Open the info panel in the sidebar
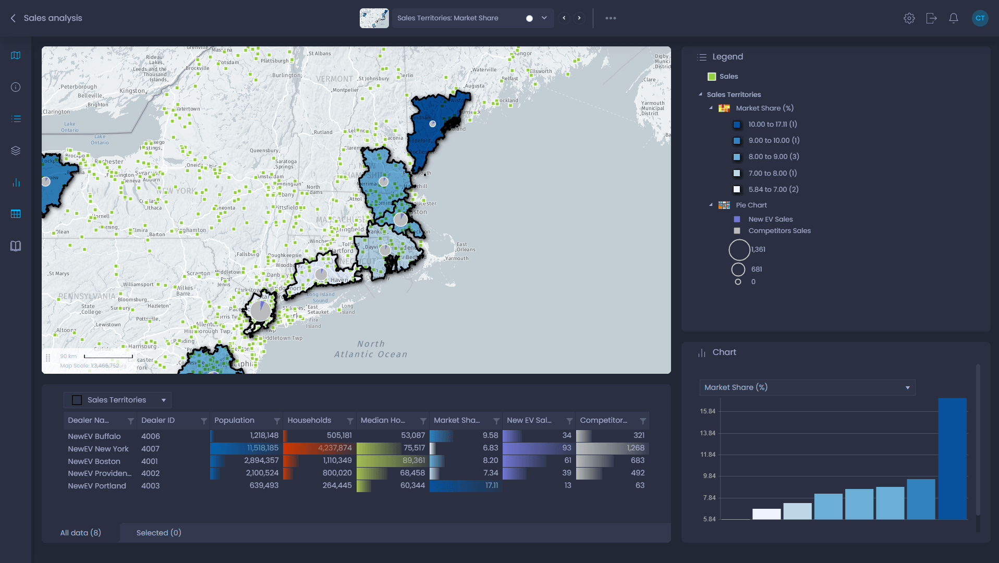This screenshot has width=999, height=563. [16, 87]
